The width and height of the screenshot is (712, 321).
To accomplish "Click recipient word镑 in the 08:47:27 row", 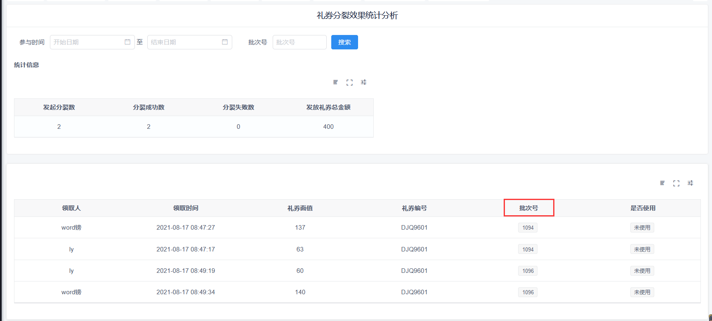I will pyautogui.click(x=71, y=228).
